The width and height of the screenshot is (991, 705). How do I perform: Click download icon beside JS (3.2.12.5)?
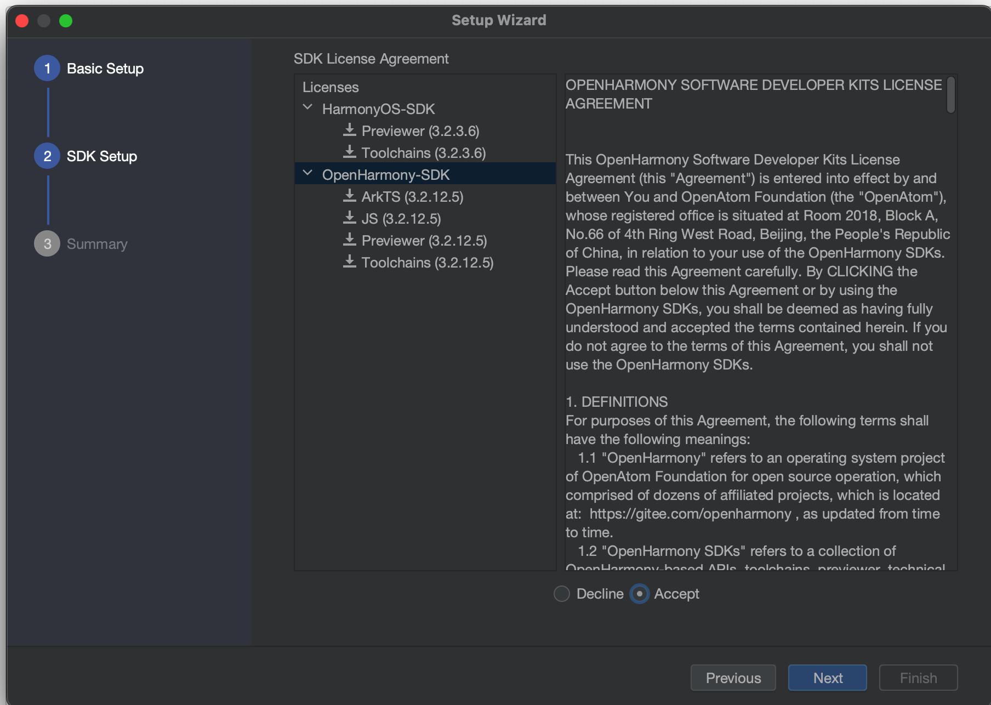click(x=349, y=218)
